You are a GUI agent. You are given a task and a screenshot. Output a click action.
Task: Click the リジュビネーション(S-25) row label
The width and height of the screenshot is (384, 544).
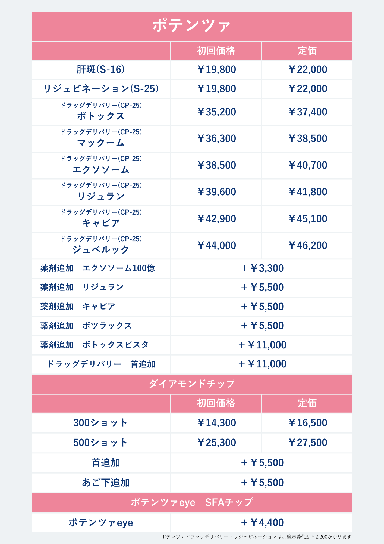point(101,89)
